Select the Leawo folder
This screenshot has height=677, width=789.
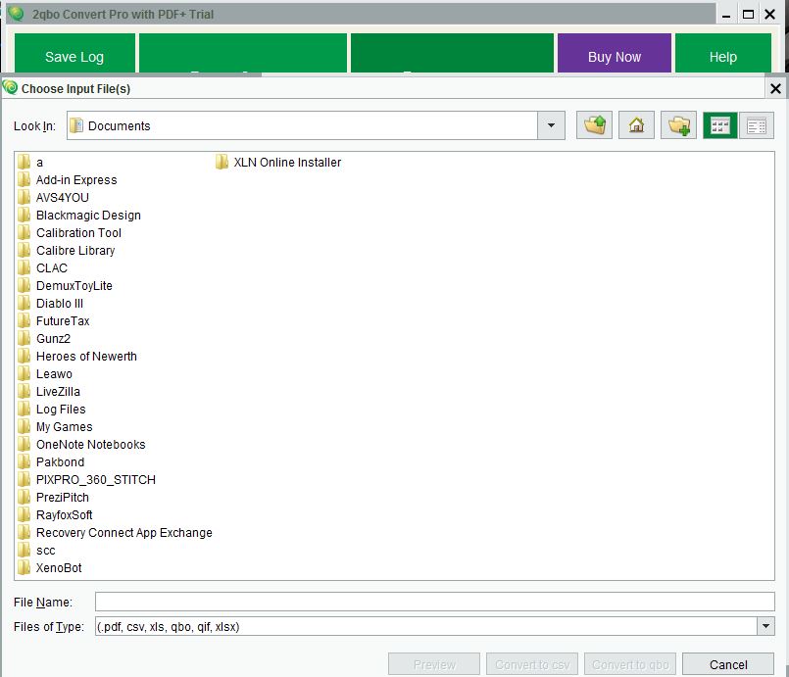click(45, 373)
